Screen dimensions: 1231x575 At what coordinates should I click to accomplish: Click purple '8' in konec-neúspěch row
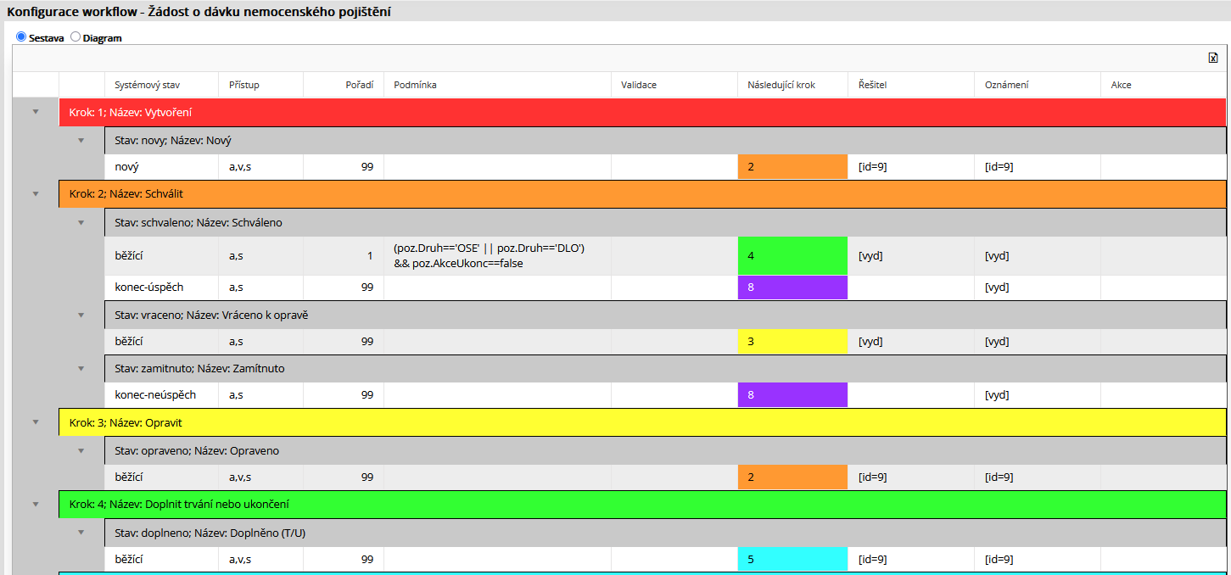(792, 394)
